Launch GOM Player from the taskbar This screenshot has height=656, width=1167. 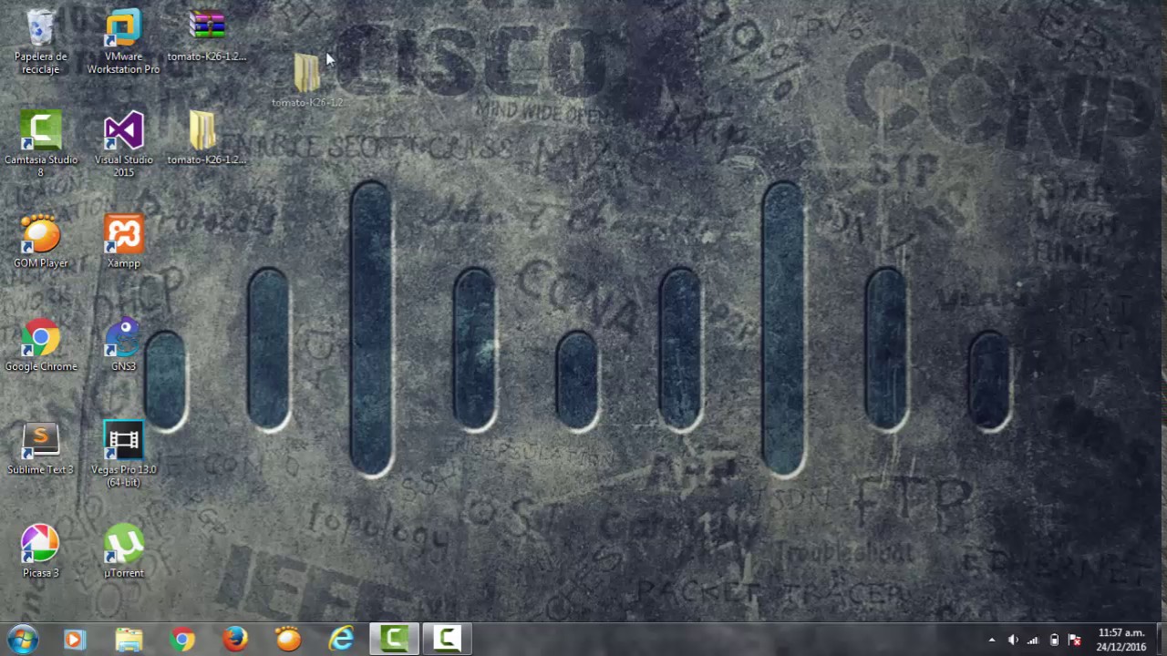coord(288,640)
